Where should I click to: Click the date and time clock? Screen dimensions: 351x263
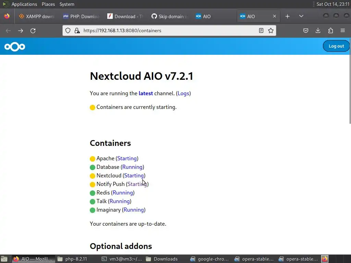(333, 4)
